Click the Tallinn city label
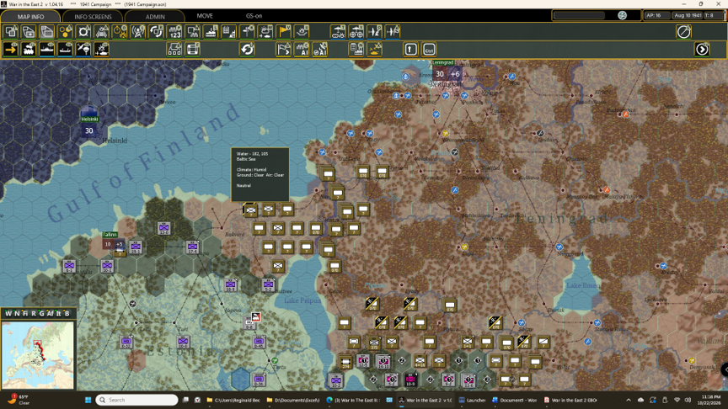Viewport: 728px width, 409px height. click(x=110, y=235)
